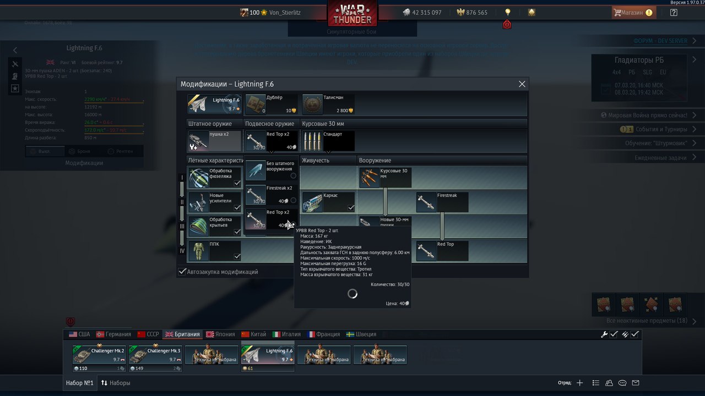Switch to the Германия country tab
This screenshot has height=396, width=705.
coord(113,334)
